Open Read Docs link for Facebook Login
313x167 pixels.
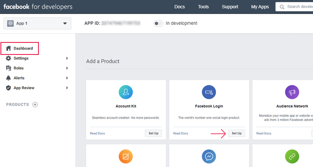click(181, 134)
